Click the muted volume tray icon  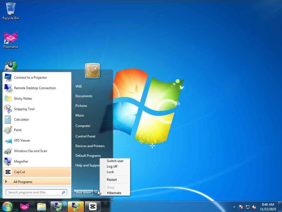click(254, 207)
